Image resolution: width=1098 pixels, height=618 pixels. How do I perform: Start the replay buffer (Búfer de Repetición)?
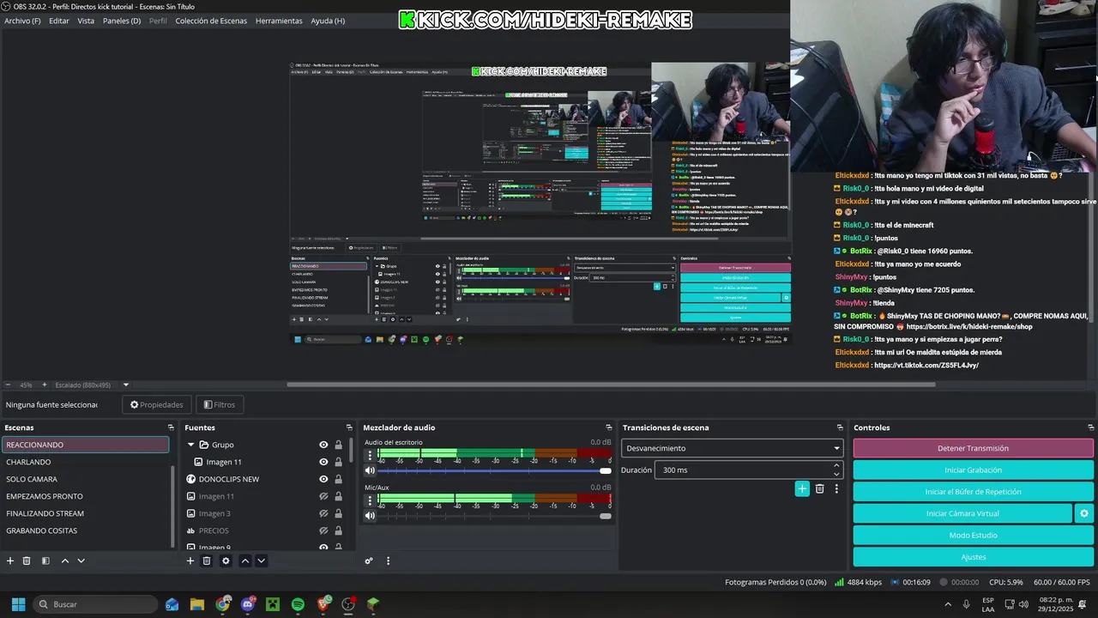pos(973,492)
